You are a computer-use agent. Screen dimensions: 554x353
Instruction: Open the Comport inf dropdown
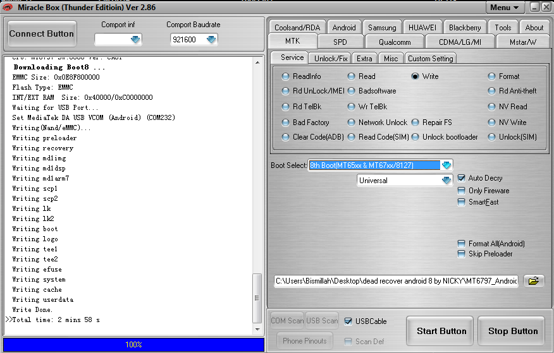coord(135,40)
